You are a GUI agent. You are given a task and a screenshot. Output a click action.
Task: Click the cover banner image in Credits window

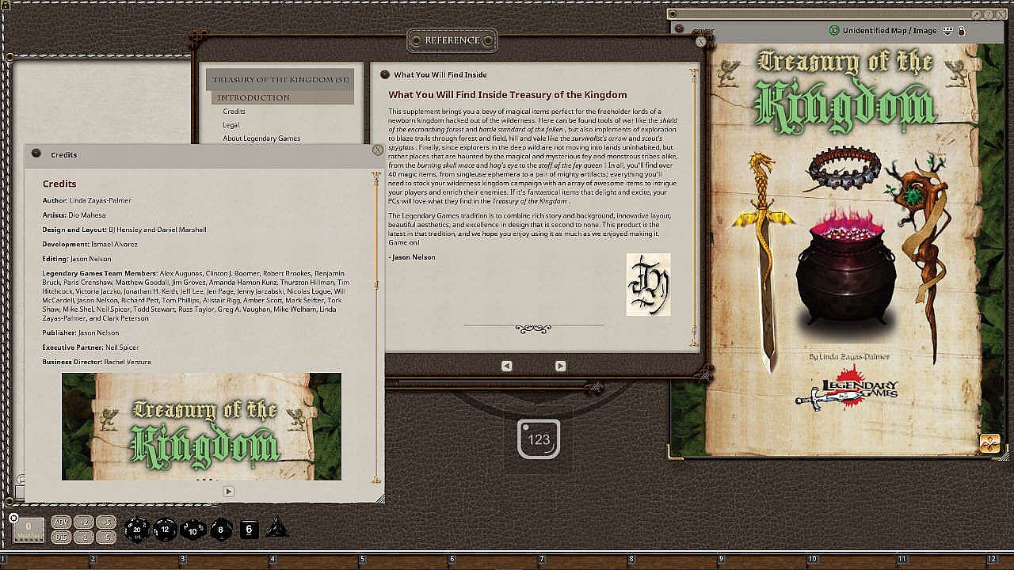(x=201, y=427)
